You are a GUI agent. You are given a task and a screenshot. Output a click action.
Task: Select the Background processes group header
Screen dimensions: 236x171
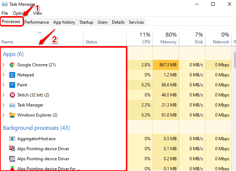point(36,128)
